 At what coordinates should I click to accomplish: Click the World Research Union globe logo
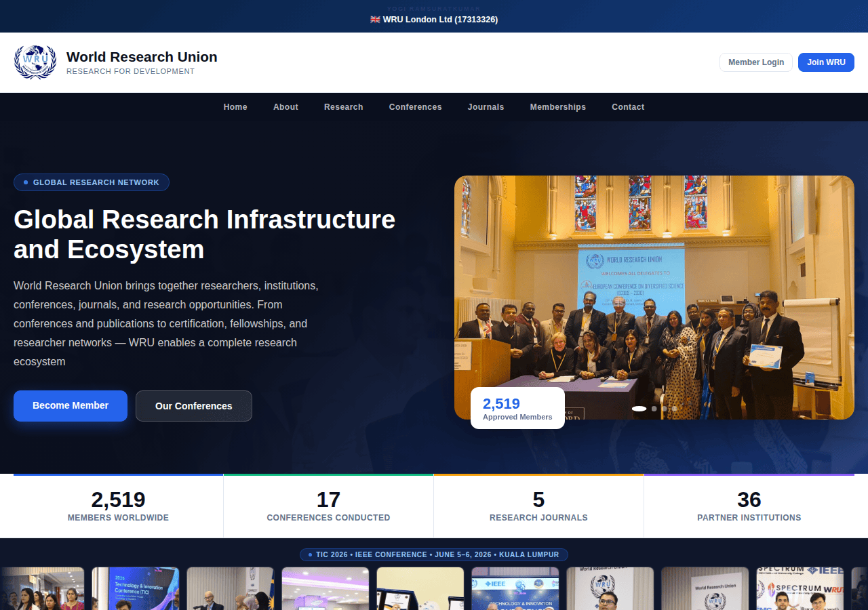tap(35, 62)
